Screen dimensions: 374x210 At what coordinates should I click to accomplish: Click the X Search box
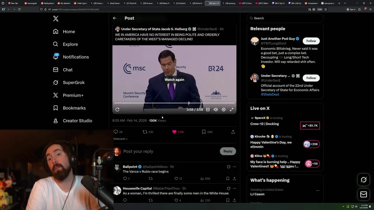point(285,18)
